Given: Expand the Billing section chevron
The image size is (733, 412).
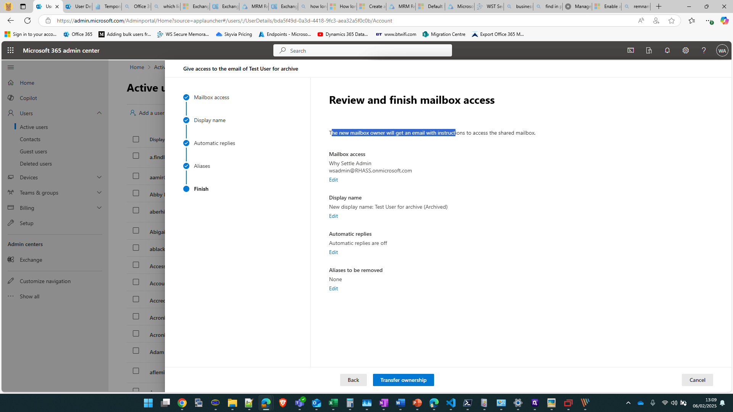Looking at the screenshot, I should tap(99, 208).
